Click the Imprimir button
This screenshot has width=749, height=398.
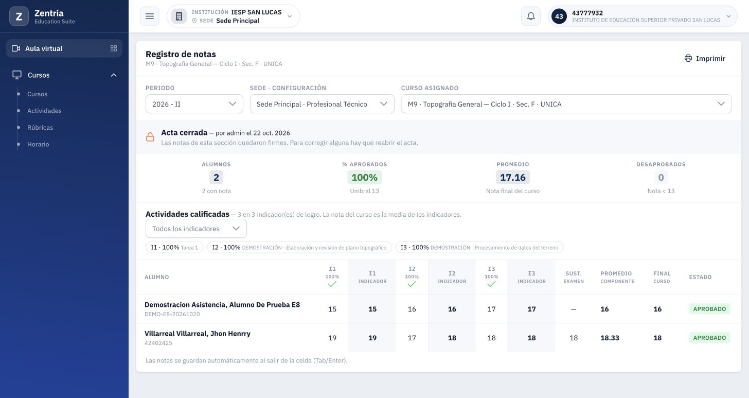pyautogui.click(x=705, y=58)
